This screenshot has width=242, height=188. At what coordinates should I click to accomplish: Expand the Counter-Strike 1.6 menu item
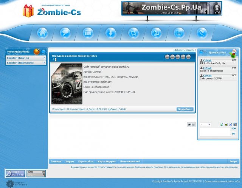click(26, 58)
